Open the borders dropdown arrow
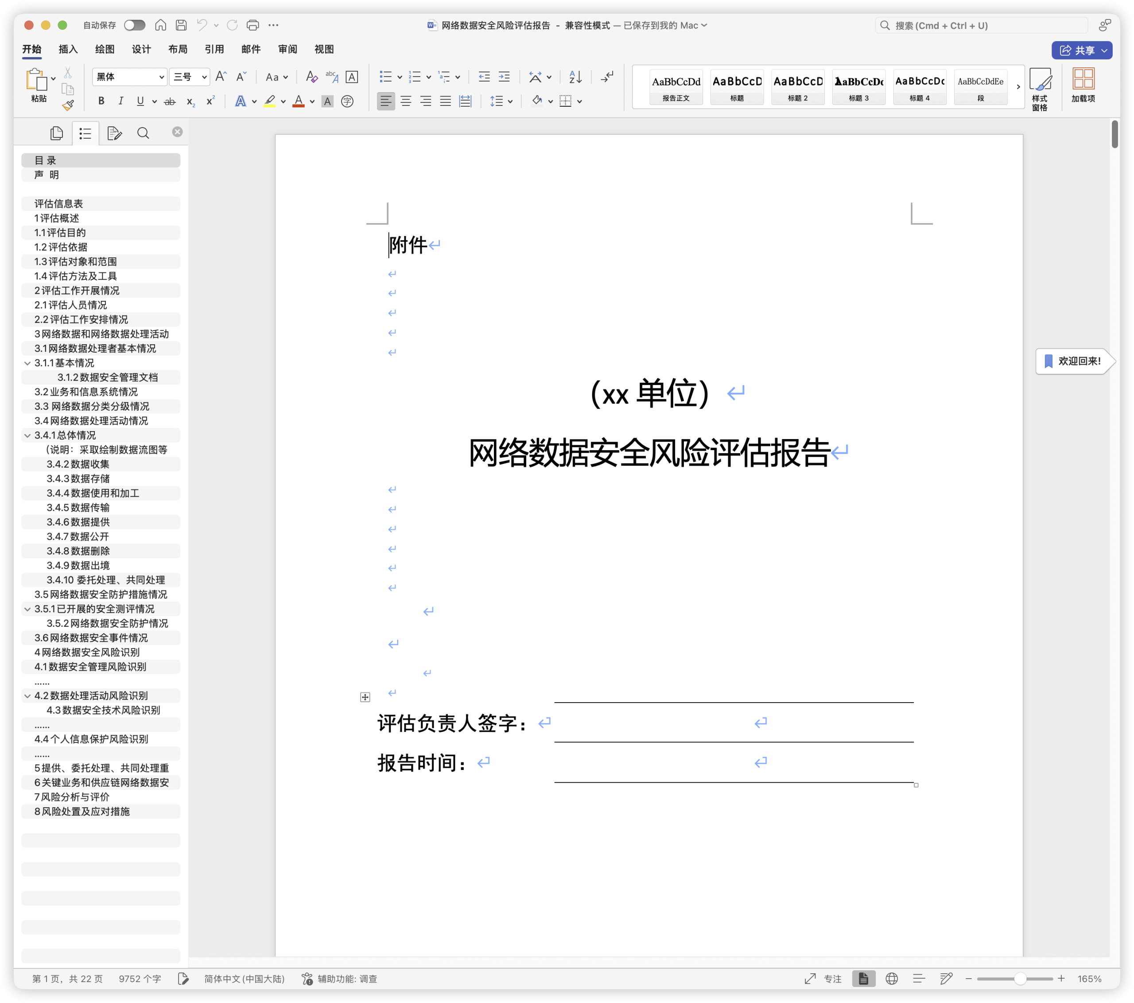This screenshot has width=1134, height=1003. [580, 101]
